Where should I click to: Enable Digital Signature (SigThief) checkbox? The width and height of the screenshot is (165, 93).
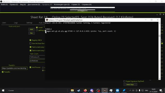(124, 81)
